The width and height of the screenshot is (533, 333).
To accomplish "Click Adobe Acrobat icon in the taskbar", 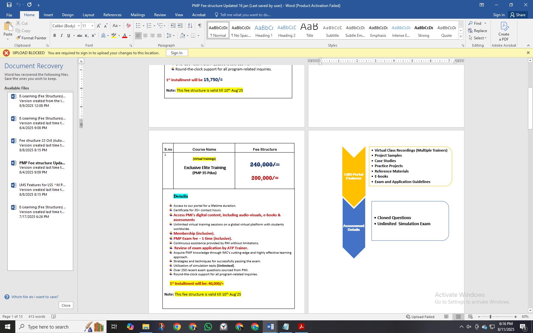I will pos(301,327).
